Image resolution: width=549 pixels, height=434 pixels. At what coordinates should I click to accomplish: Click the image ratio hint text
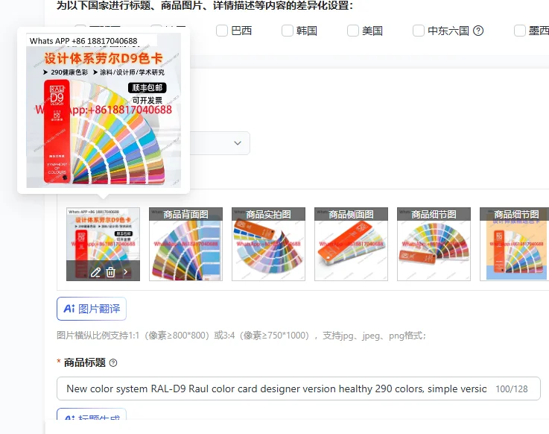[241, 336]
